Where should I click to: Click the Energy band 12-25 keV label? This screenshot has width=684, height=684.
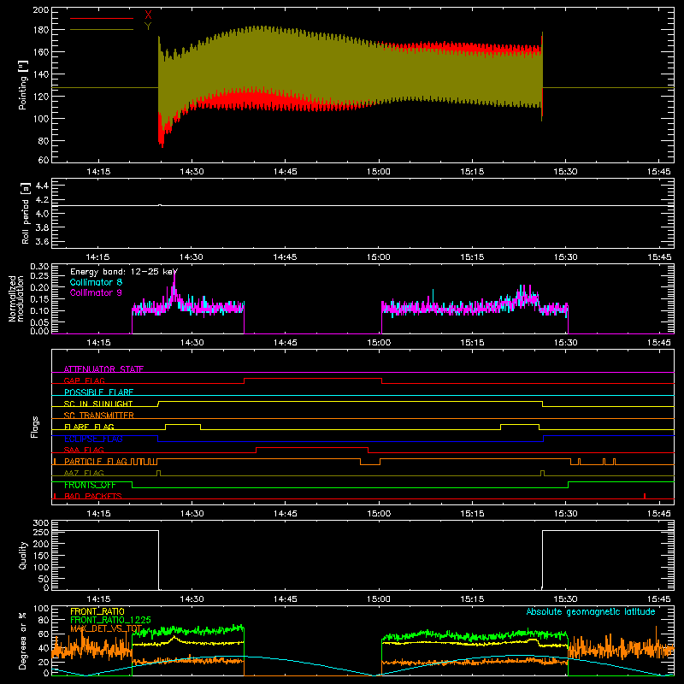[x=124, y=272]
